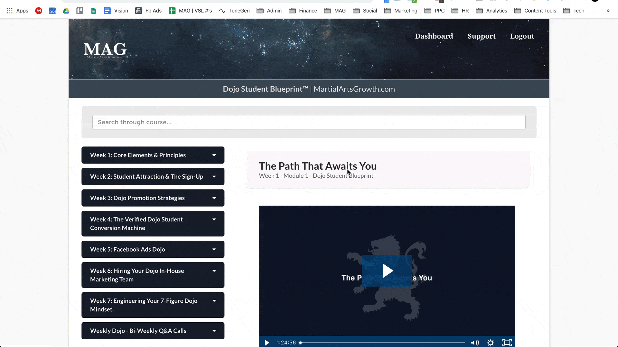
Task: Open the Google Calendar bookmark icon
Action: click(x=52, y=11)
